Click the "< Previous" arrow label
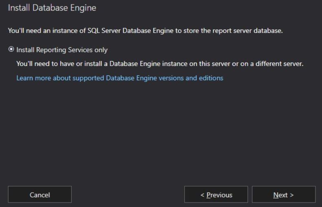322x207 pixels. pos(216,195)
